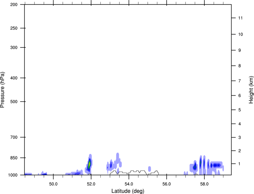Click the 850 pressure axis label
The image size is (254, 194).
tap(14, 158)
